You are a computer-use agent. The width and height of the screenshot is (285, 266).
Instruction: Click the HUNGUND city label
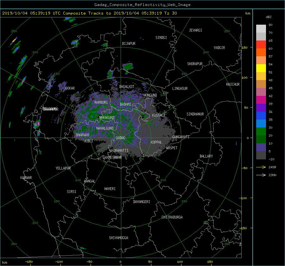[150, 95]
